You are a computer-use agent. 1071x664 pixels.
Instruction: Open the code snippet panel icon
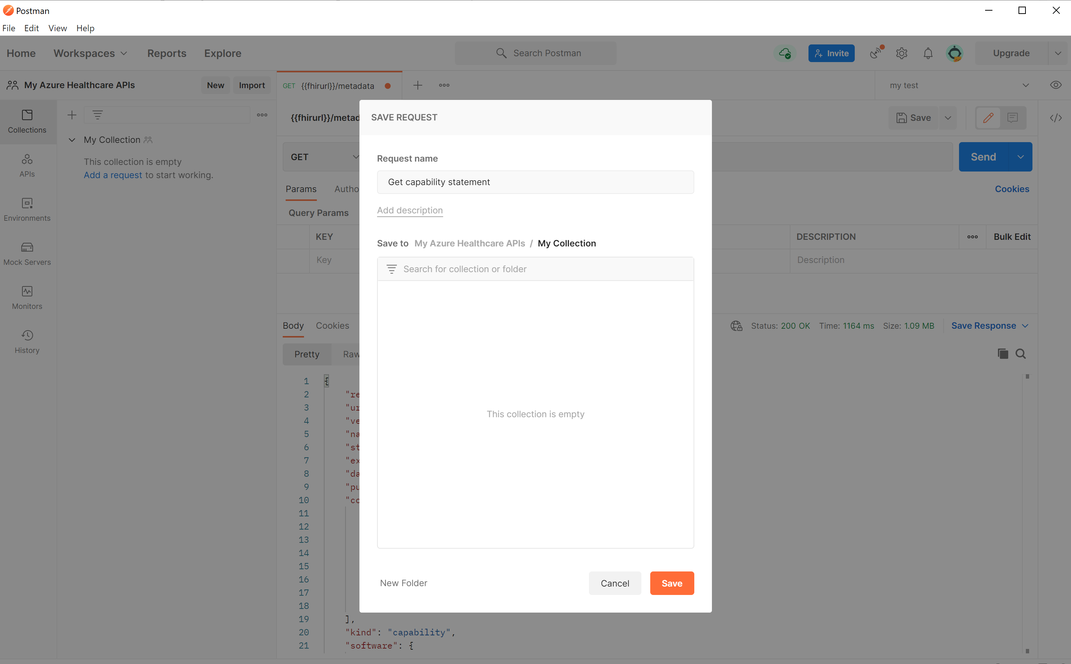coord(1056,118)
